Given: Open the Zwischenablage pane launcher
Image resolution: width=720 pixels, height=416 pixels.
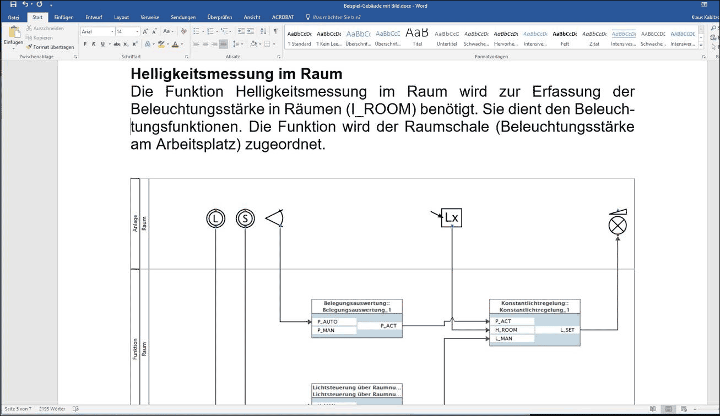Looking at the screenshot, I should pos(75,57).
